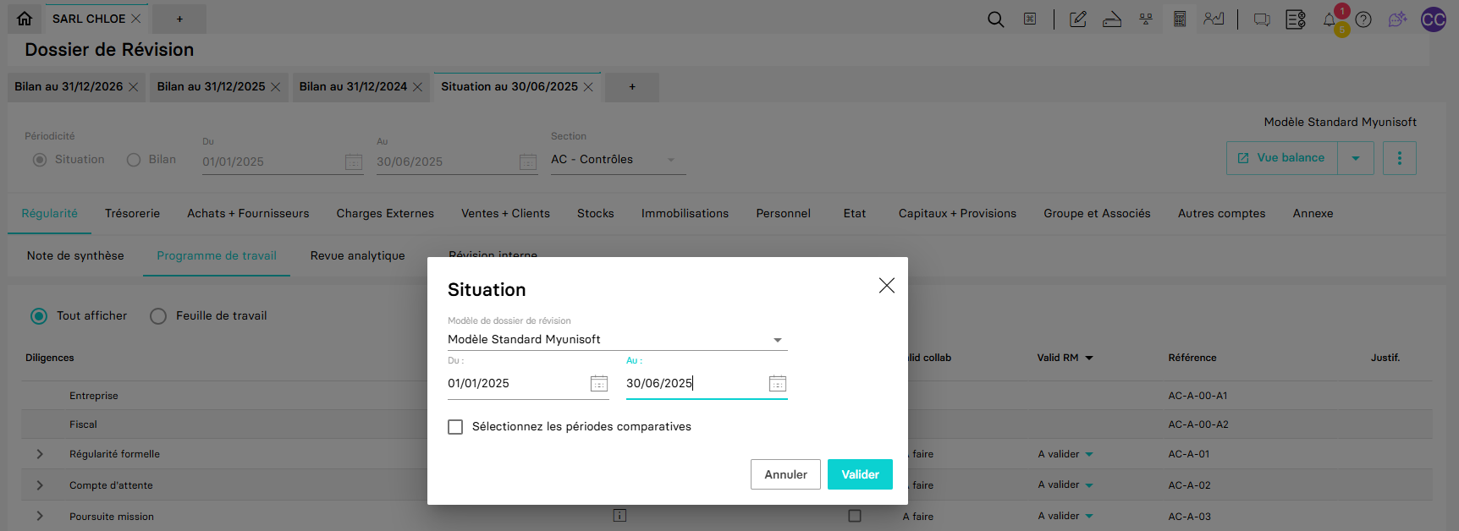
Task: Click the home icon
Action: click(x=25, y=19)
